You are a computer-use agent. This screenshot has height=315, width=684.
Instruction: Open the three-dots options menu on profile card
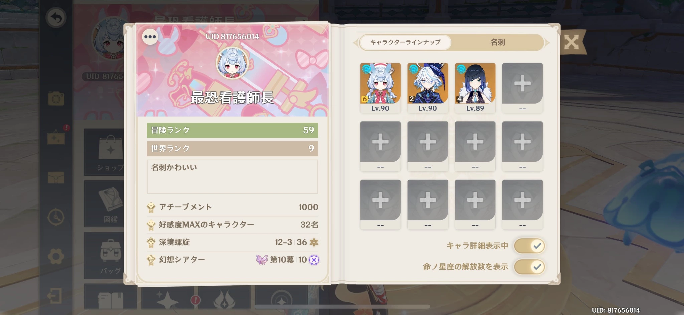(x=150, y=37)
